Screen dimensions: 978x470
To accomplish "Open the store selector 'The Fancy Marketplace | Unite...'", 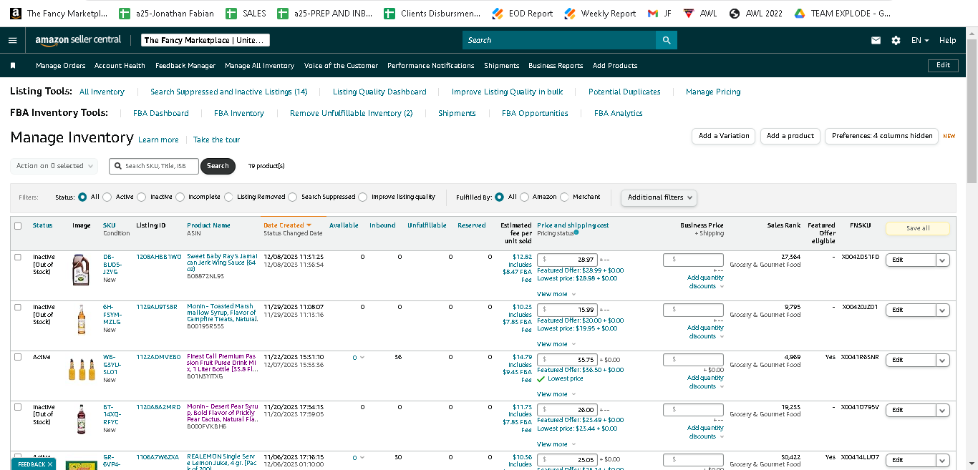I will (x=206, y=40).
